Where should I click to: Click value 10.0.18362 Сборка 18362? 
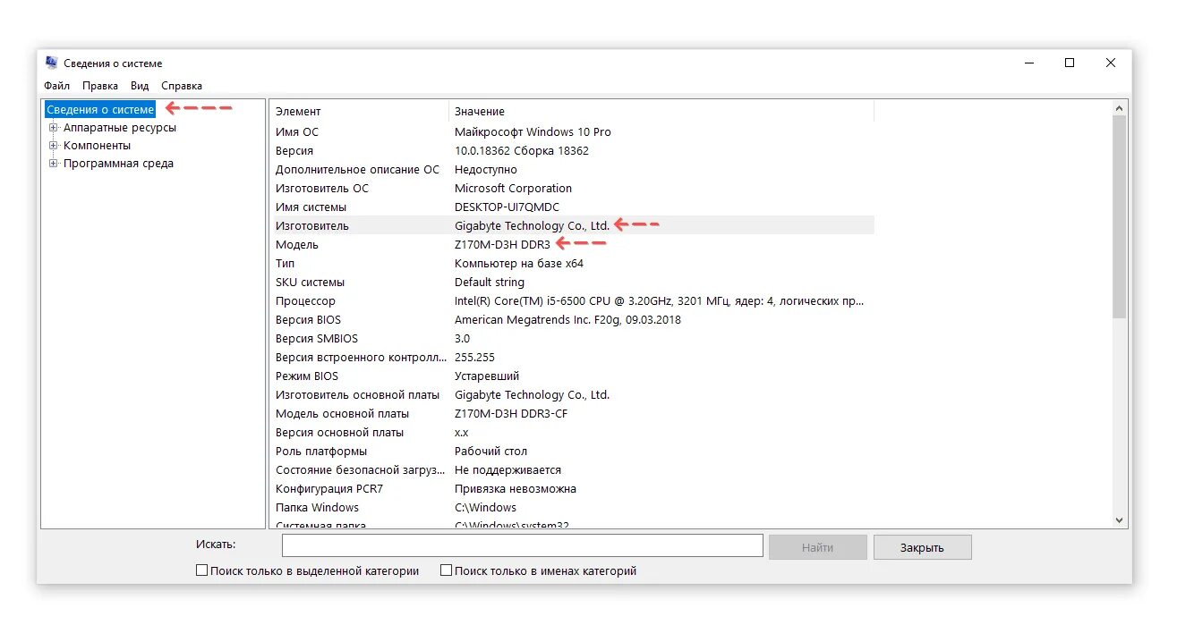[x=522, y=151]
